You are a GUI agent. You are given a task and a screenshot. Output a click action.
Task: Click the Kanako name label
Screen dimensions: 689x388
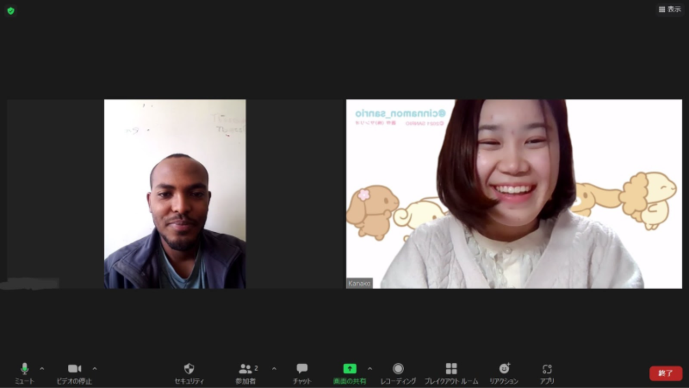(360, 283)
